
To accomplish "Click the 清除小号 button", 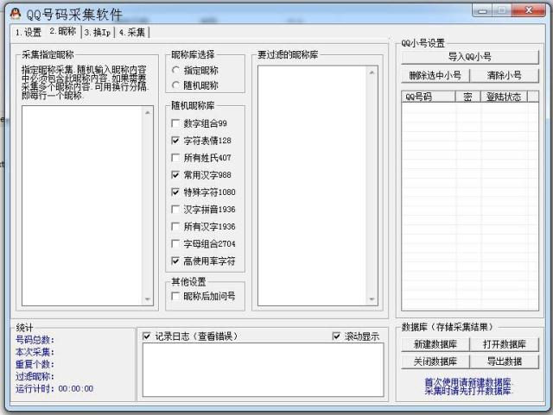I will coord(505,75).
